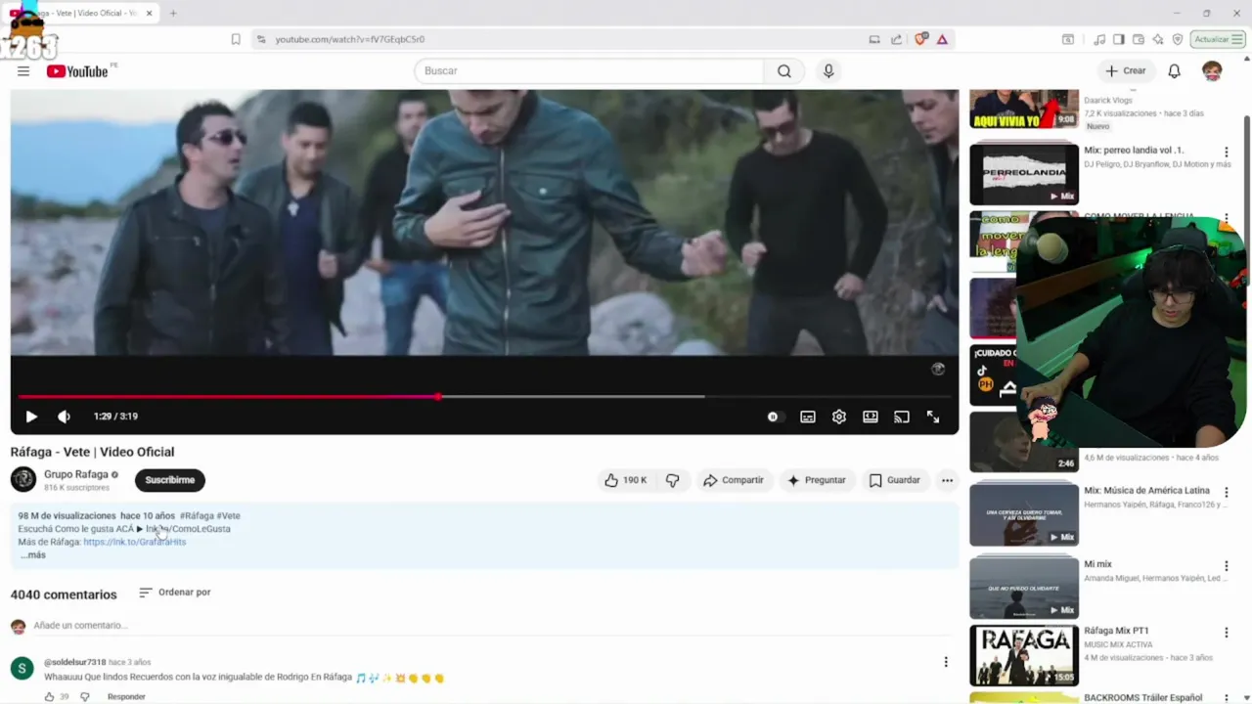1252x704 pixels.
Task: Open browser tab search icon
Action: point(1067,39)
